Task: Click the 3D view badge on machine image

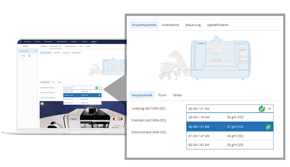Action: 42,103
